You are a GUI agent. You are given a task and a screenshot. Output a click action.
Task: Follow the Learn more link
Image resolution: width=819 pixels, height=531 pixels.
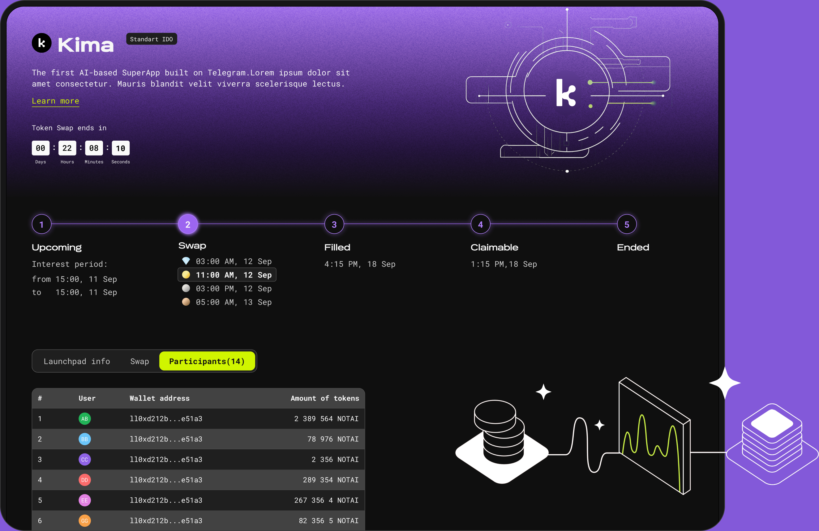coord(55,101)
